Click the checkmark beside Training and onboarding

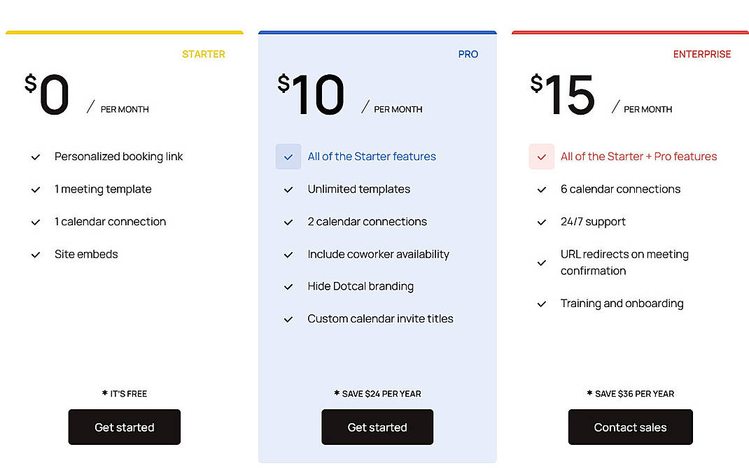coord(541,304)
